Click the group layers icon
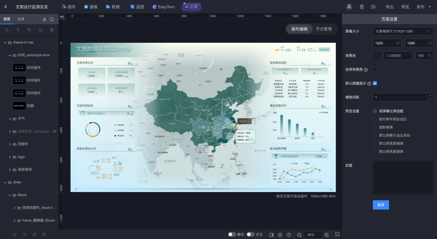 point(29,30)
